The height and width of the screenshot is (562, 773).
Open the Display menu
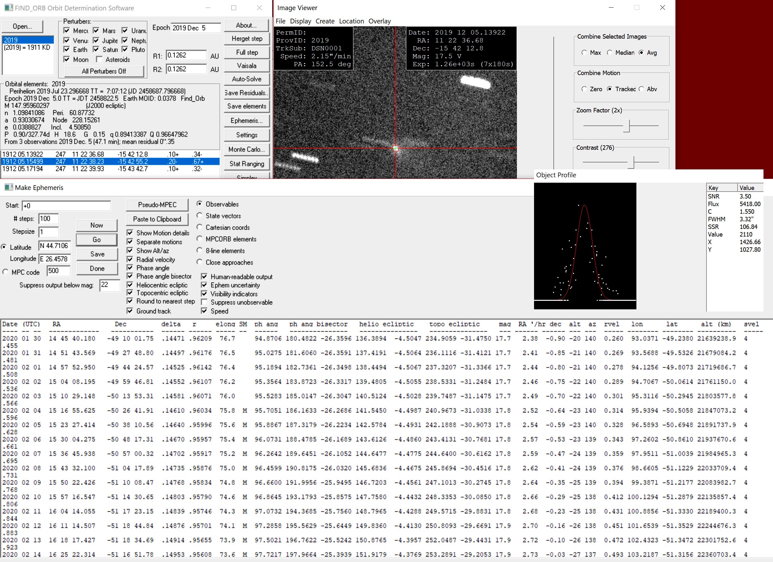tap(300, 21)
